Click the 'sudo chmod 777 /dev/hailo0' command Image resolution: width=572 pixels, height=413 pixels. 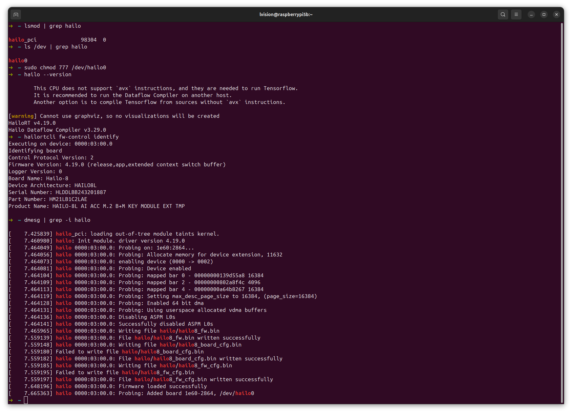tap(65, 68)
